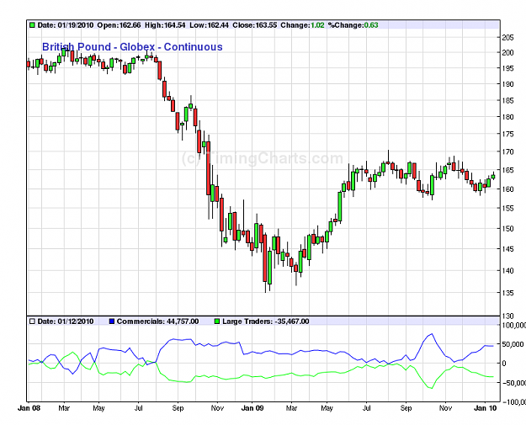526x425 pixels.
Task: Select the 'British Pound - Globex - Continuous' title
Action: tap(132, 47)
